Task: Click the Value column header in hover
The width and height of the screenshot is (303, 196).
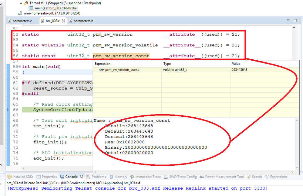Action: 265,64
